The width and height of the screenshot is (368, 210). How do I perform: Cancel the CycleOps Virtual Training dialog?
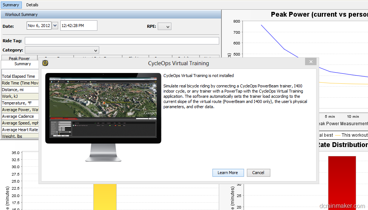click(258, 173)
